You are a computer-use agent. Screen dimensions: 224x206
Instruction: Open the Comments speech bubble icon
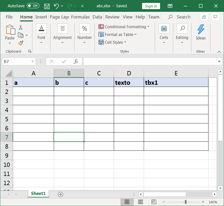(x=215, y=17)
